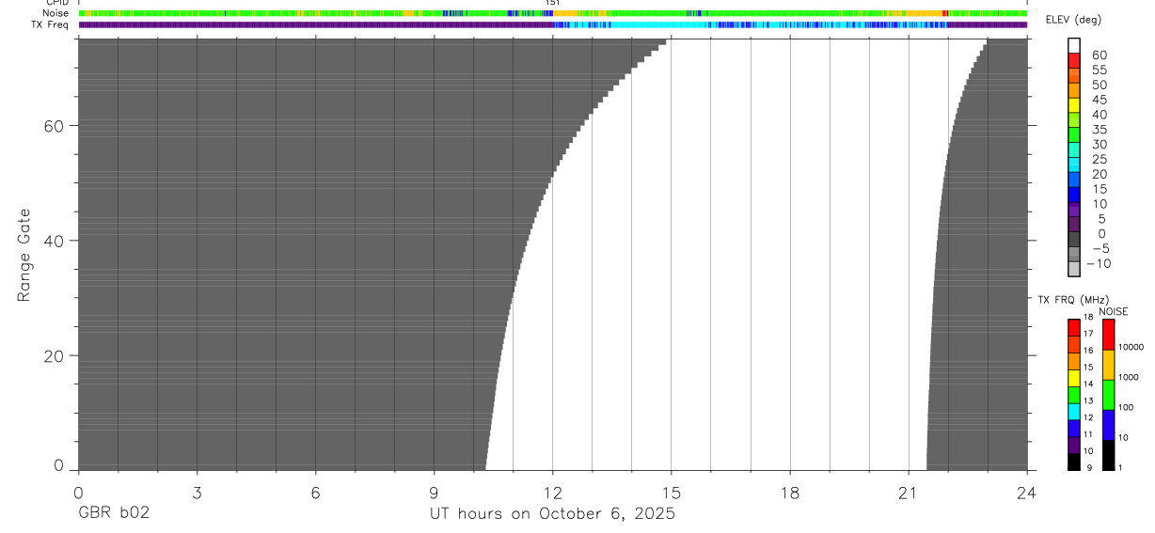Click the "1000" label in the NOISE legend
The width and height of the screenshot is (1155, 533).
(x=1129, y=377)
